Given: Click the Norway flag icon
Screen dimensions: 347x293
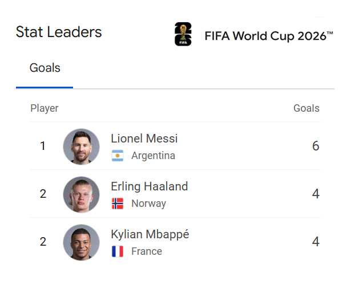Looking at the screenshot, I should (118, 204).
